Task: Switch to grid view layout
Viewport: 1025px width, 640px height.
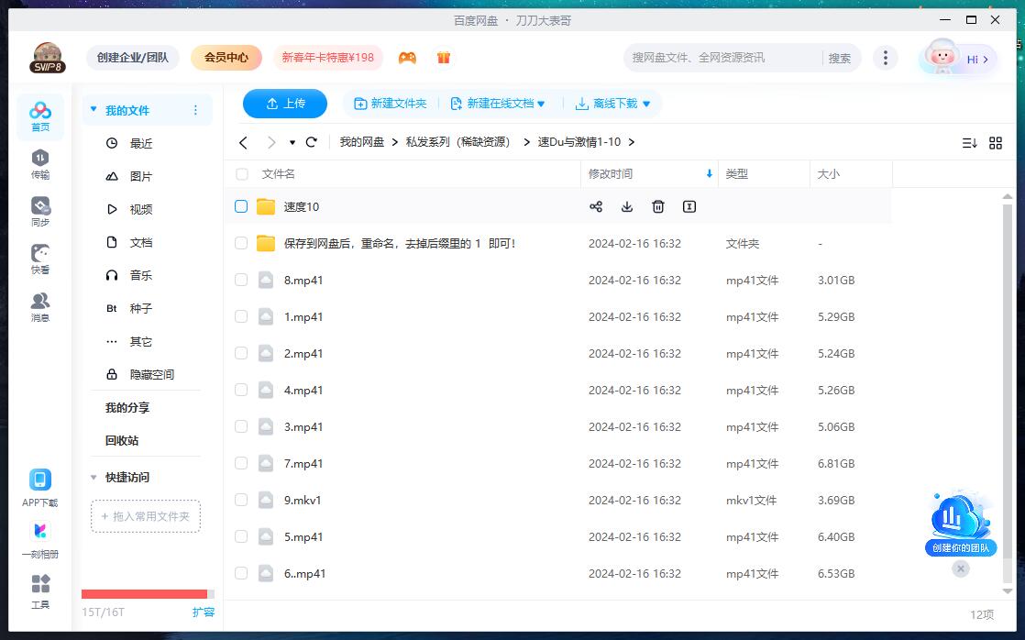Action: coord(996,143)
